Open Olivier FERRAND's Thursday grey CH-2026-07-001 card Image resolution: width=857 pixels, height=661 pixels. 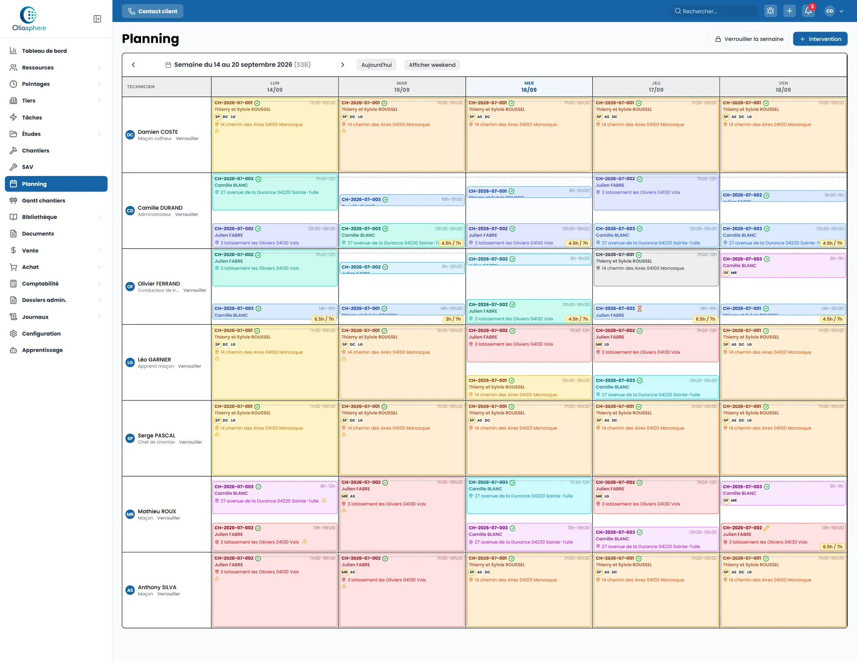pyautogui.click(x=656, y=269)
